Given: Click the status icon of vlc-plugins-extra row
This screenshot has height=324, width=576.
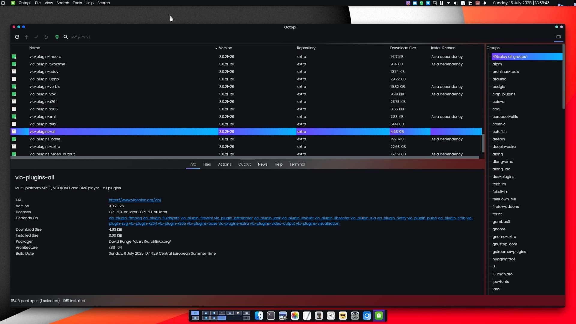Looking at the screenshot, I should [x=14, y=147].
